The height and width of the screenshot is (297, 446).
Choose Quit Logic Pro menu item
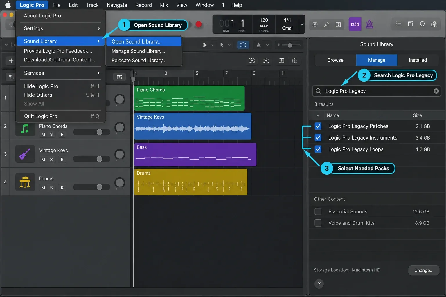point(61,116)
